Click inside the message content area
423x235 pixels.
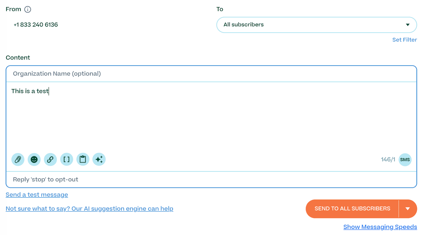tap(185, 114)
